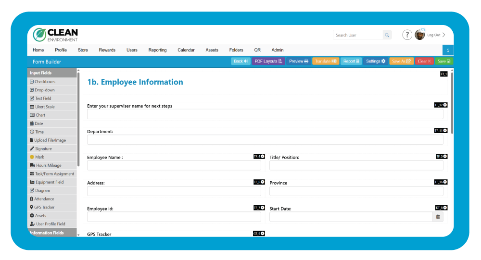481x260 pixels.
Task: Open the TF_11 Department field badge
Action: (441, 131)
